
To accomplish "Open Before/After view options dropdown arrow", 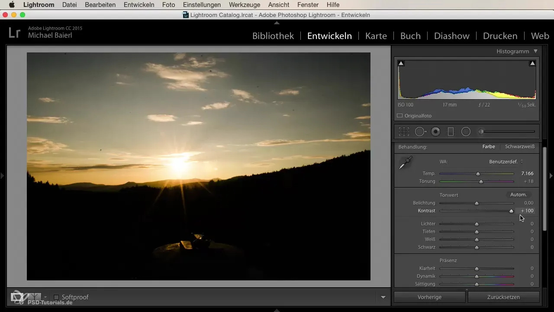I will (x=45, y=297).
